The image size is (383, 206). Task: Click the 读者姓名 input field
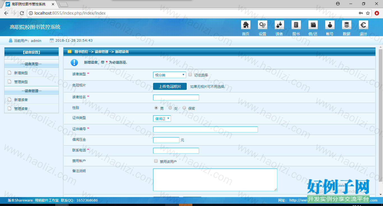[176, 97]
